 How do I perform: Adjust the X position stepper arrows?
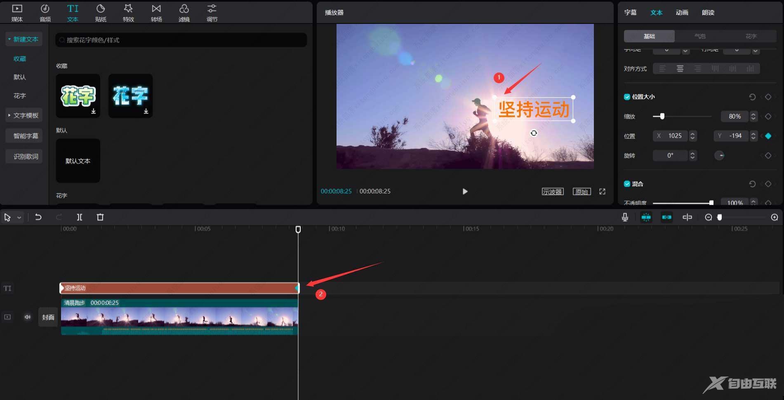[692, 136]
